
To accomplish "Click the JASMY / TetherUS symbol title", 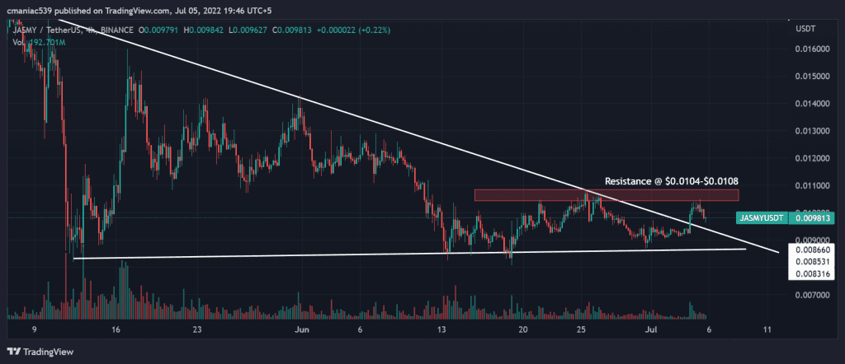I will [x=46, y=31].
